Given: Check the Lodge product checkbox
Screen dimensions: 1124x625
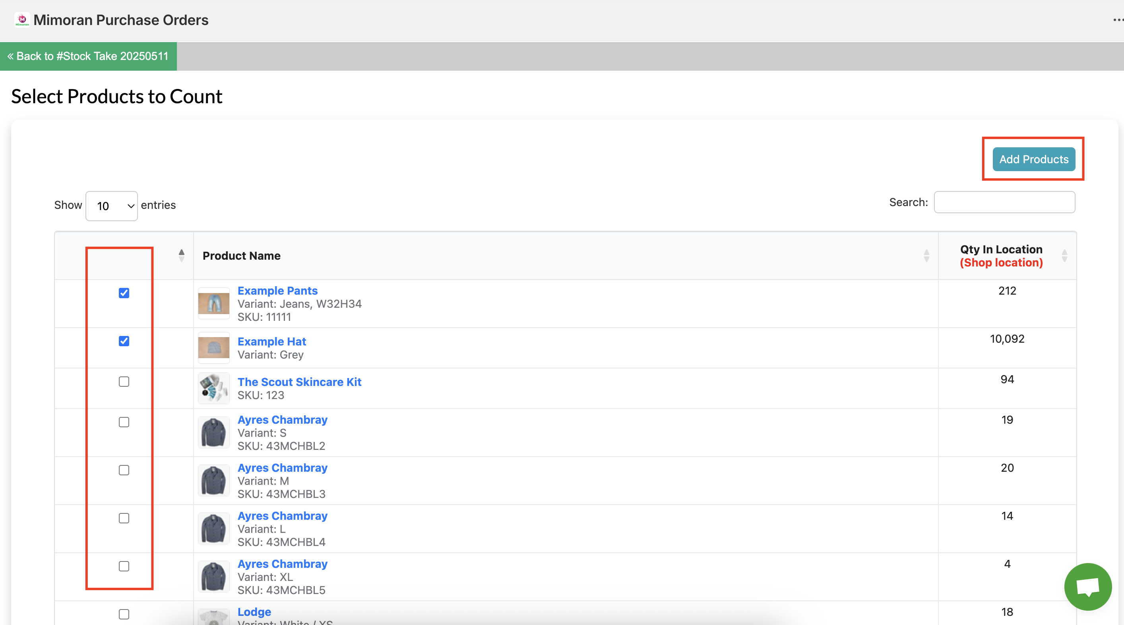Looking at the screenshot, I should (x=124, y=613).
